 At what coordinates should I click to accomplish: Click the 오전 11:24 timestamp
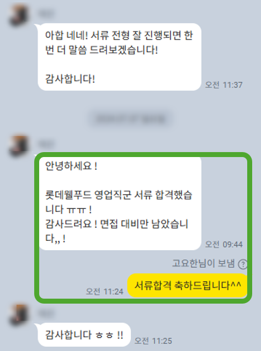(105, 291)
